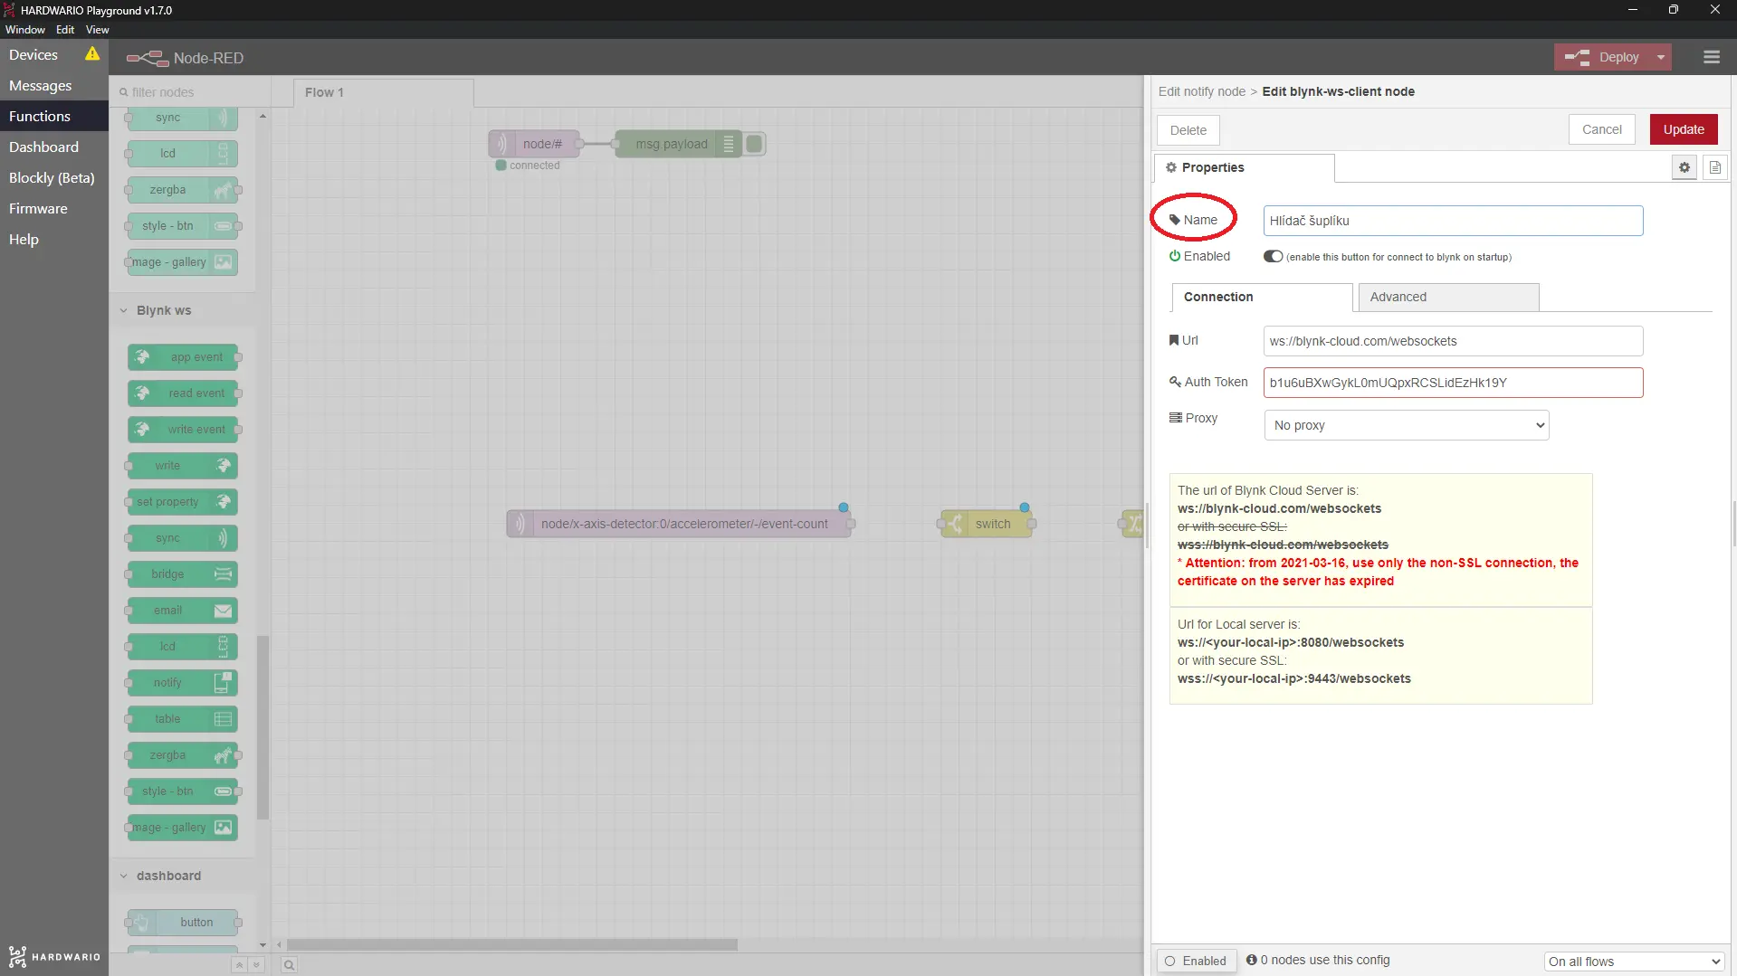1737x976 pixels.
Task: Collapse palette categories with up arrows icon
Action: (239, 965)
